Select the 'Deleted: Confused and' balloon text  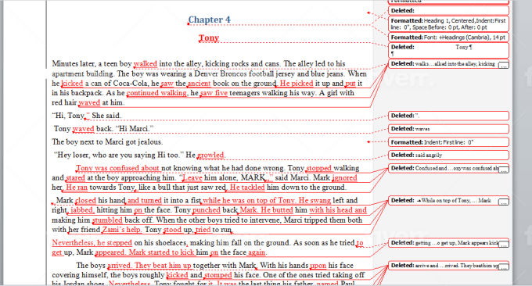click(x=444, y=168)
